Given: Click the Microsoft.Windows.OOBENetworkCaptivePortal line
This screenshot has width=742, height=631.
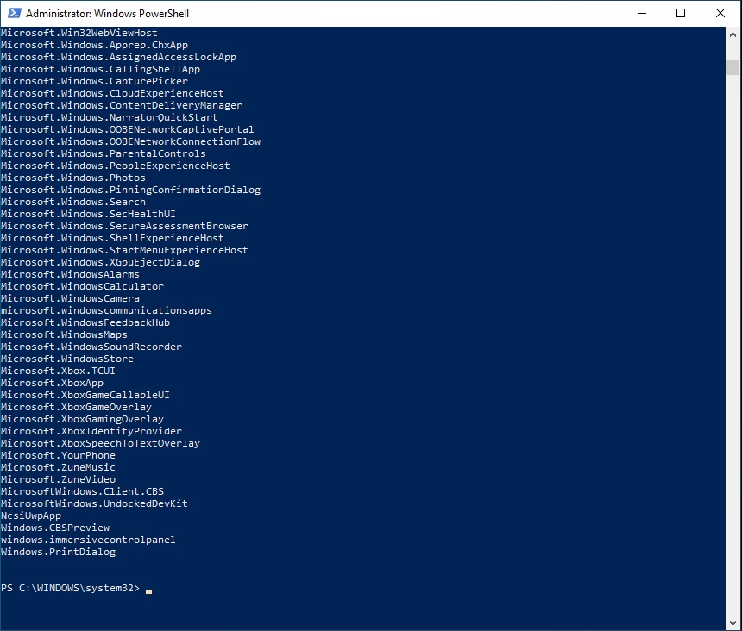Looking at the screenshot, I should (x=128, y=129).
